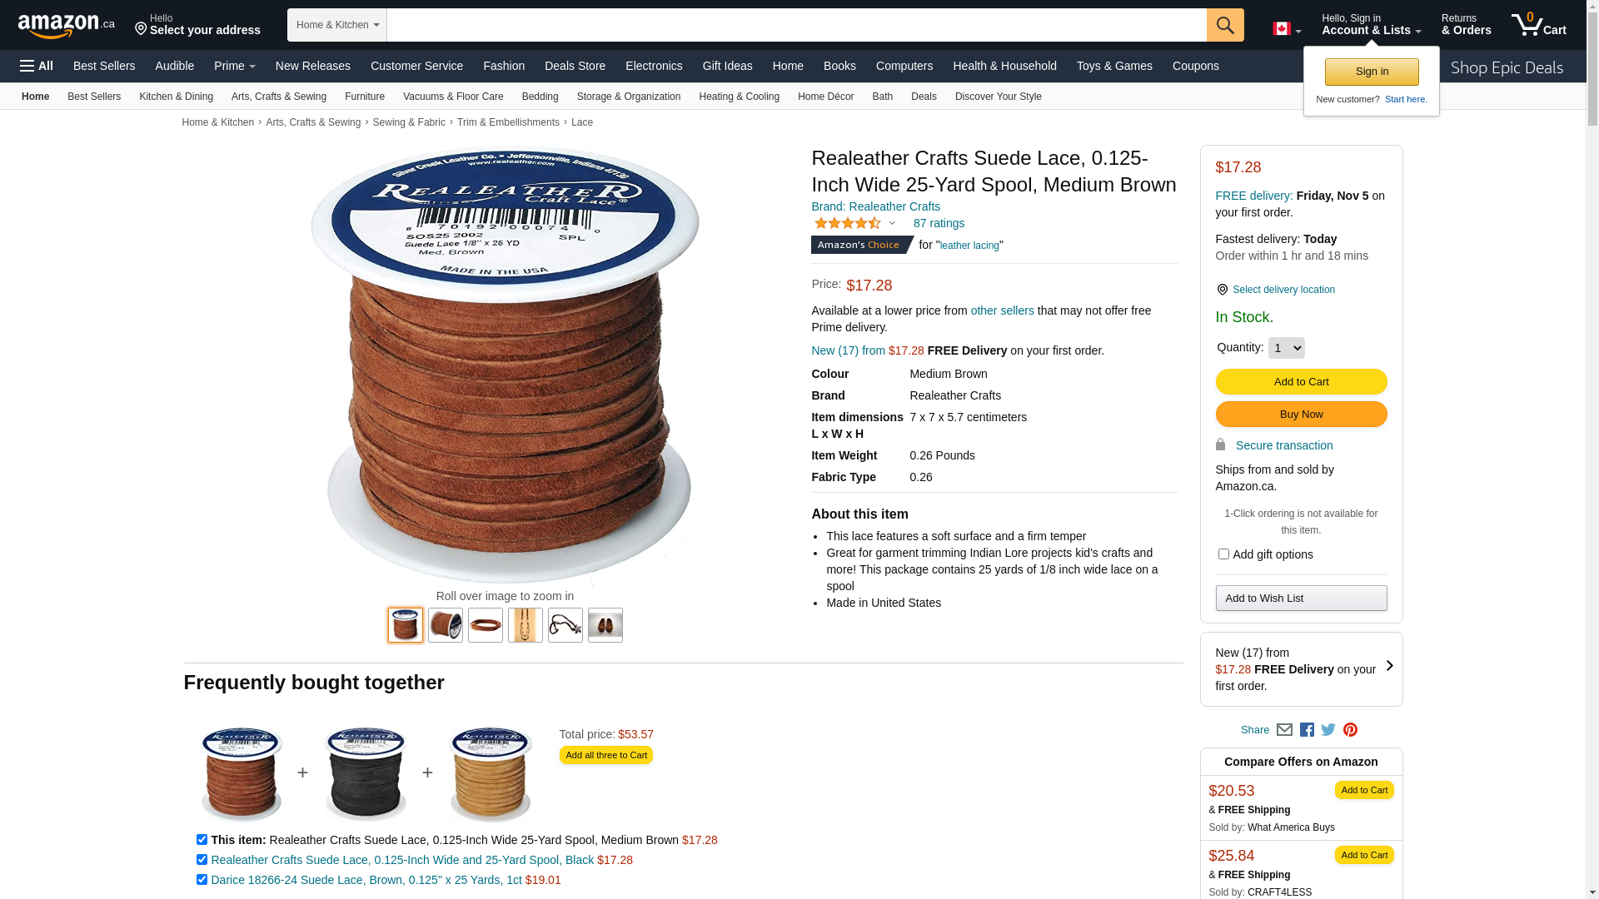Click the search magnifier button
Screen dimensions: 1599x899
point(1224,25)
